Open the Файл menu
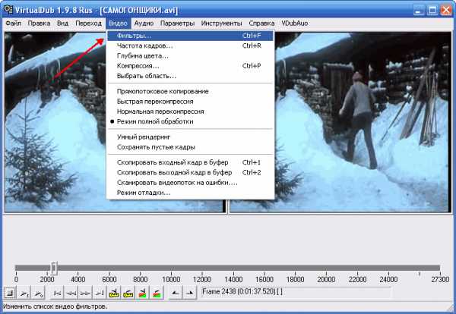This screenshot has width=456, height=314. tap(14, 24)
